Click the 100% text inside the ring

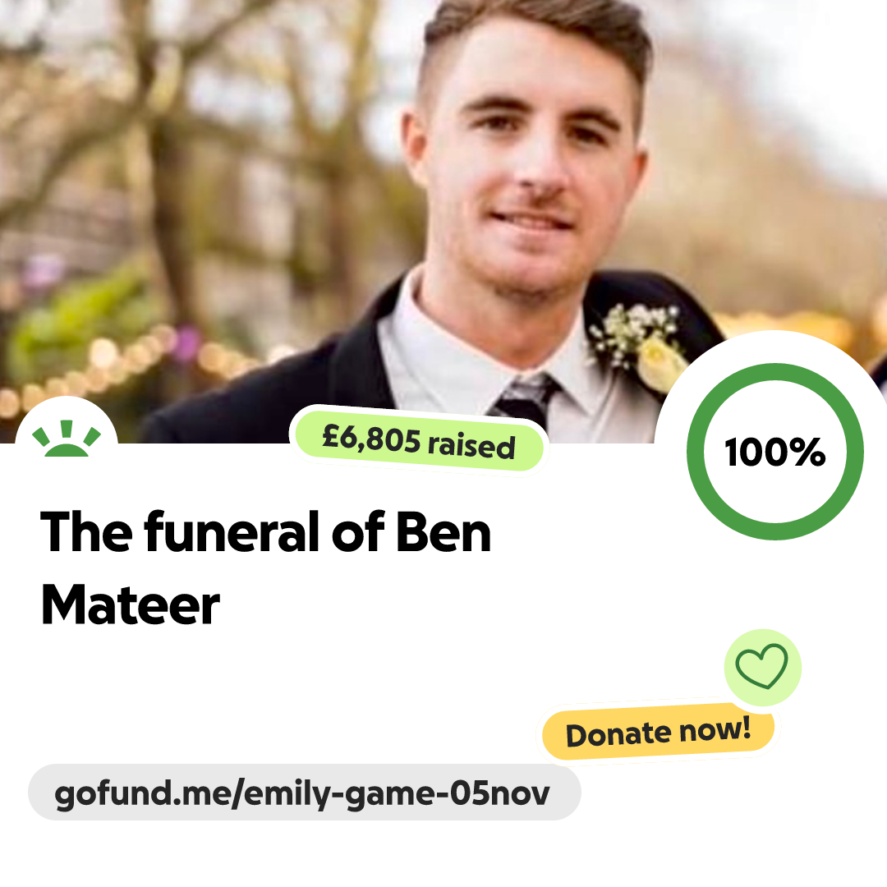tap(775, 452)
